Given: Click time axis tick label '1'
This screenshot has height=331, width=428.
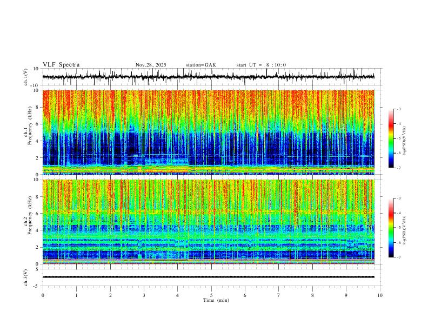Looking at the screenshot, I should [76, 295].
